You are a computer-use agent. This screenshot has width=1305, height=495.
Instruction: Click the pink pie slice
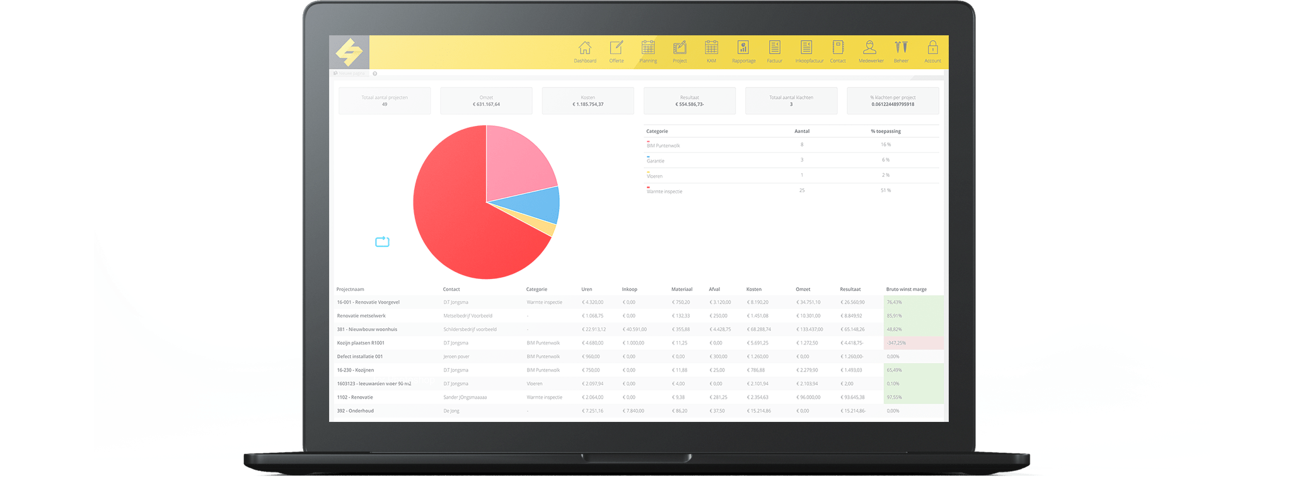coord(517,161)
